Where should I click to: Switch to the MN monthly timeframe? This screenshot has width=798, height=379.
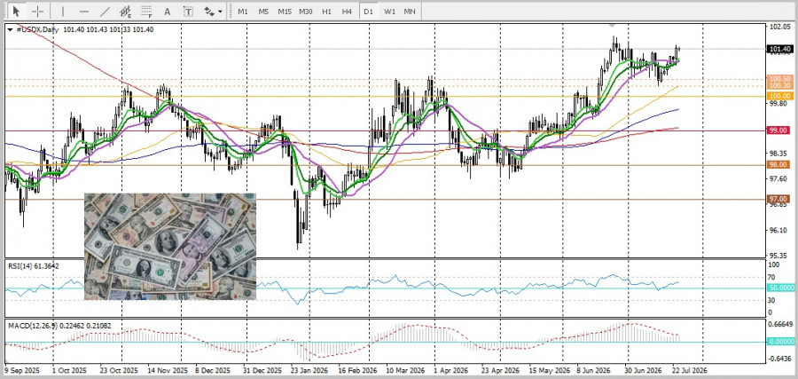click(x=409, y=12)
